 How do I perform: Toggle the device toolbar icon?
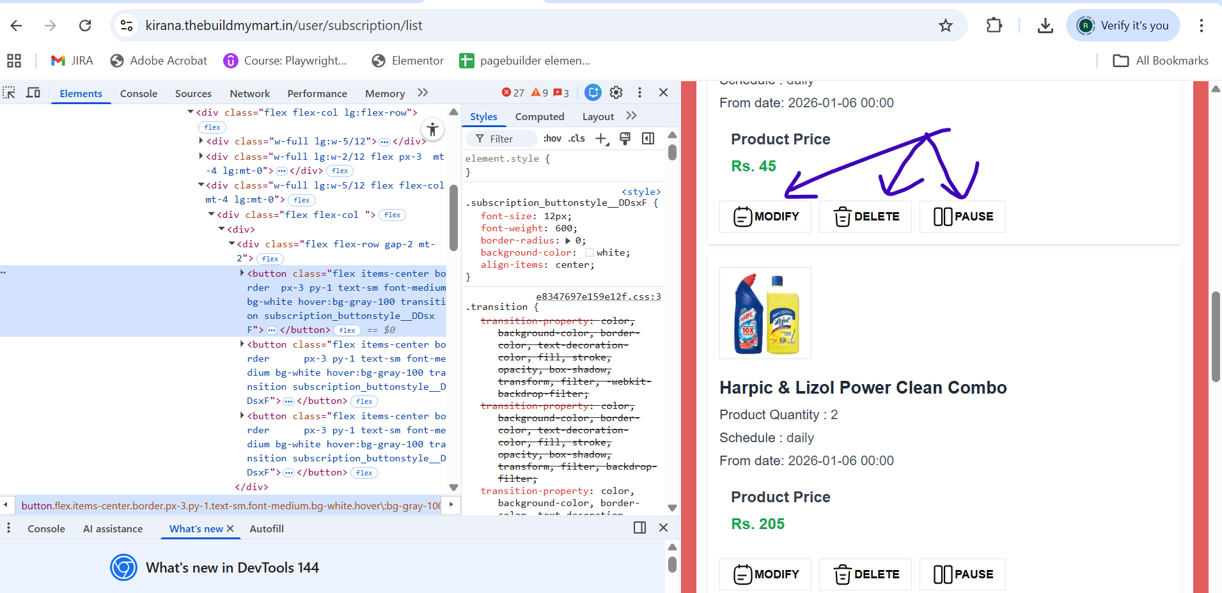[x=33, y=93]
